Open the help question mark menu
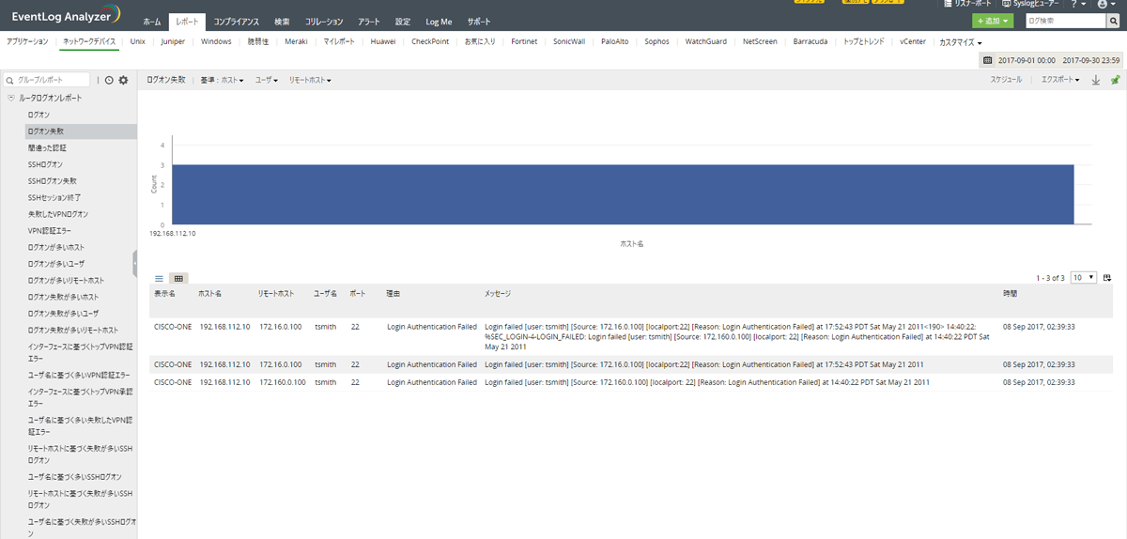This screenshot has width=1127, height=539. (x=1078, y=4)
